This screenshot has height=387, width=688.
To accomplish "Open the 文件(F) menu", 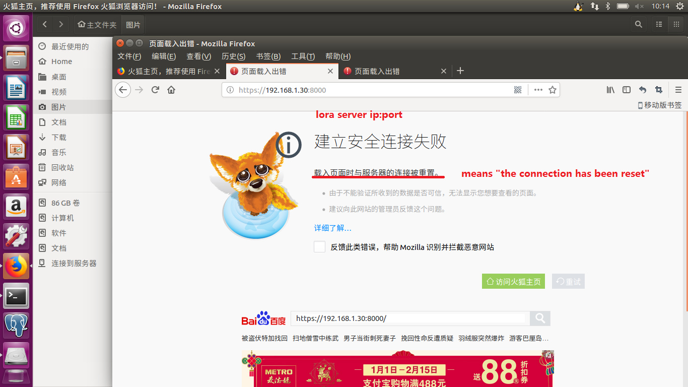I will [129, 56].
